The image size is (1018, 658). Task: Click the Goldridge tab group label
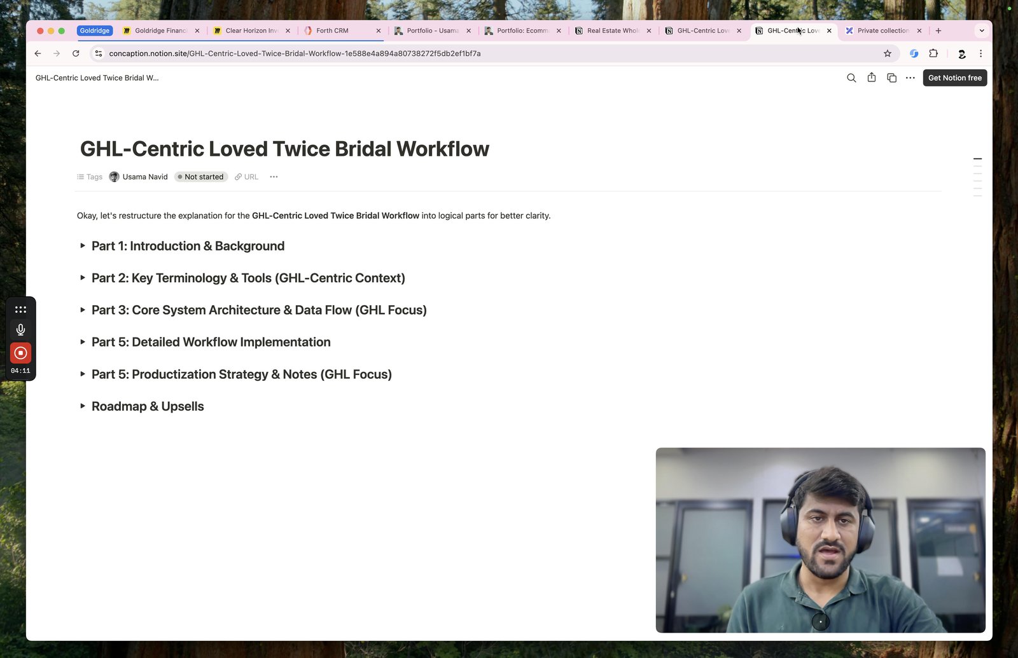click(x=95, y=31)
